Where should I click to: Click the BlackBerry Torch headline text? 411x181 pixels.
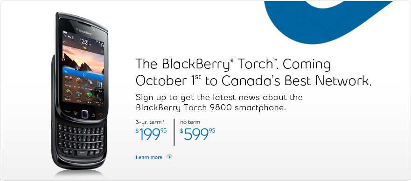click(x=253, y=73)
